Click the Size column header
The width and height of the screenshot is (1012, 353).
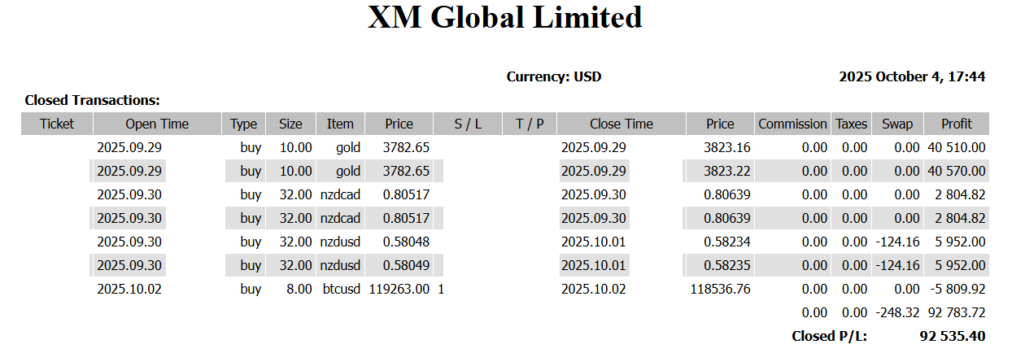290,124
